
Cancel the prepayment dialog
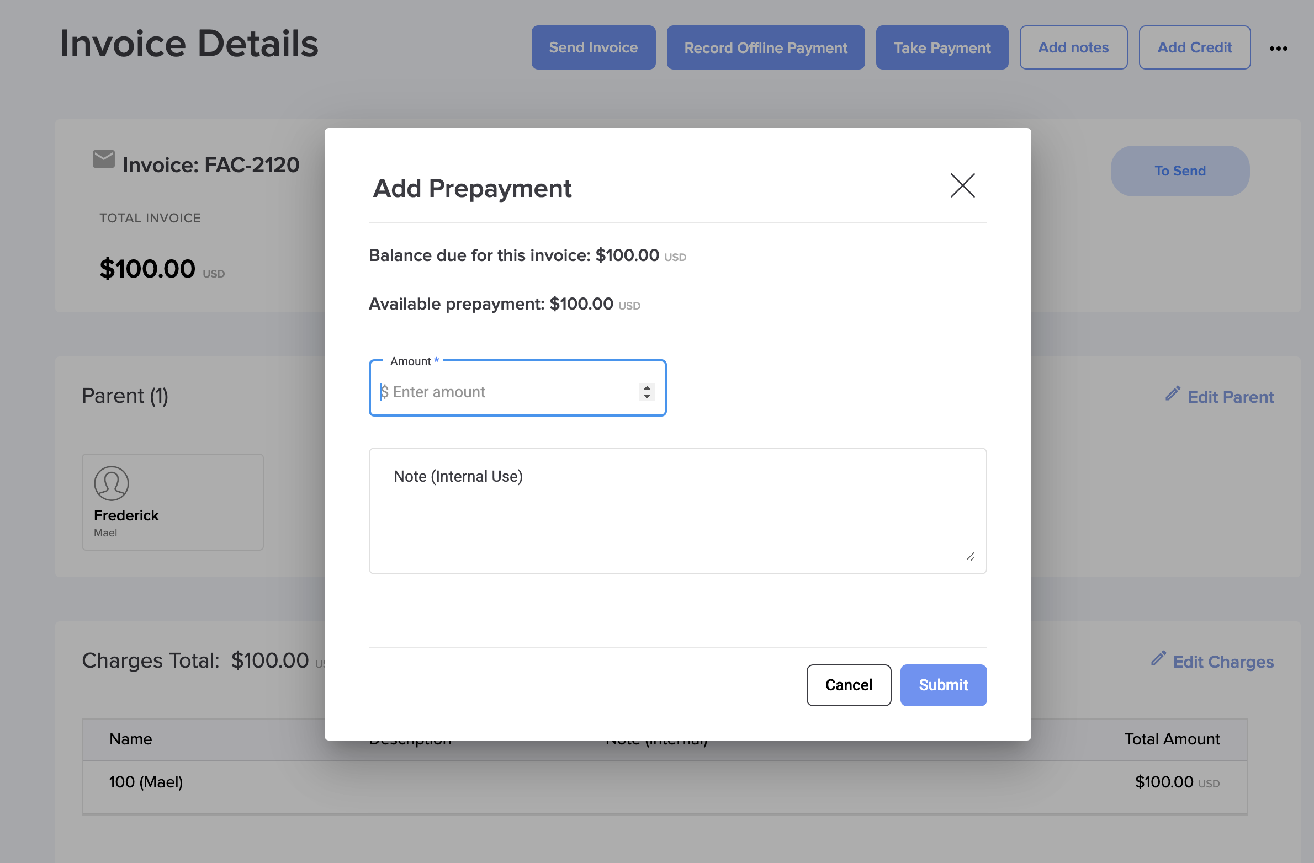848,685
